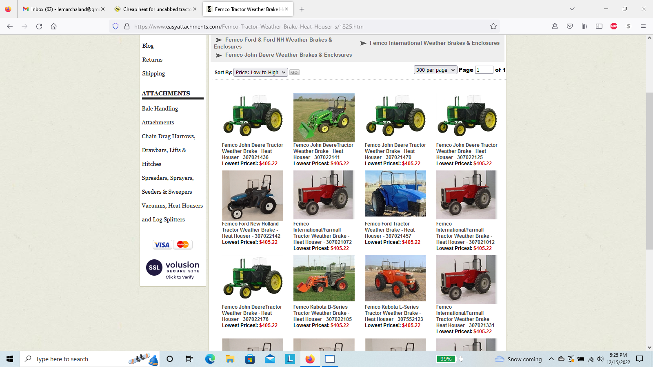Open the volume control icon
The height and width of the screenshot is (367, 653).
pos(600,359)
